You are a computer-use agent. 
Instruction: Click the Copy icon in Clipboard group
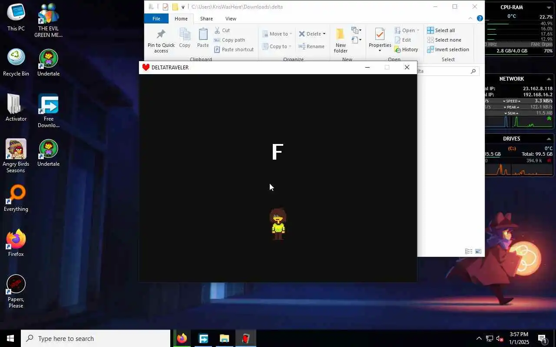[185, 34]
